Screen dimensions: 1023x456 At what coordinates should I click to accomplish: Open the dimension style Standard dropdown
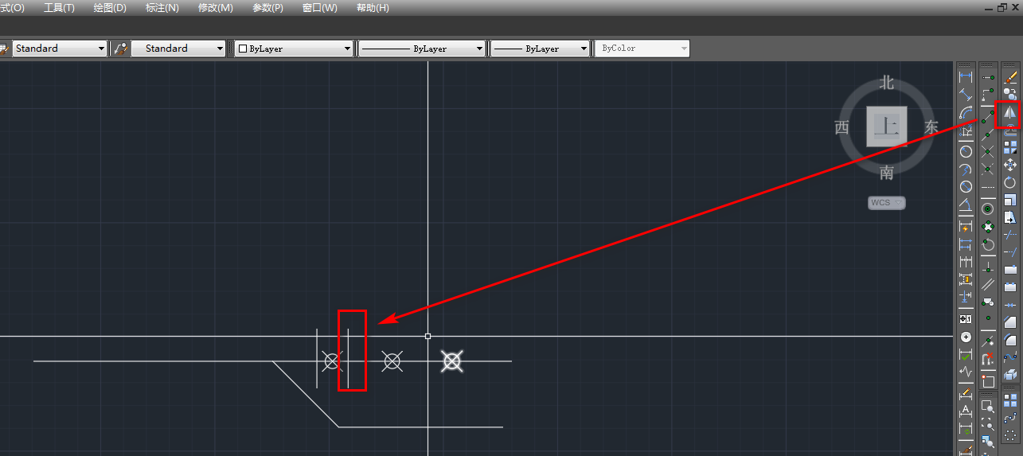(179, 49)
